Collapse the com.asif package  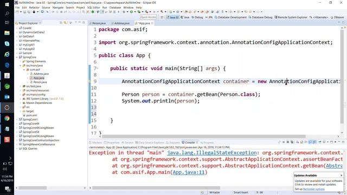tap(24, 70)
